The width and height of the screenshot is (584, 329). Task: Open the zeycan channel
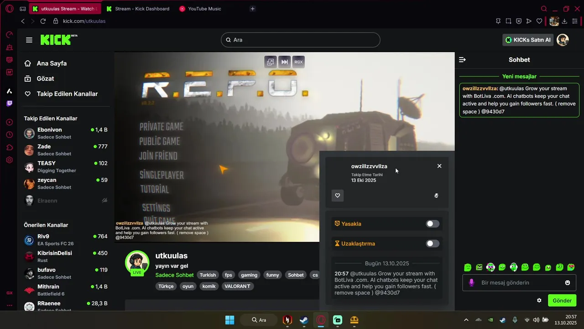point(66,183)
